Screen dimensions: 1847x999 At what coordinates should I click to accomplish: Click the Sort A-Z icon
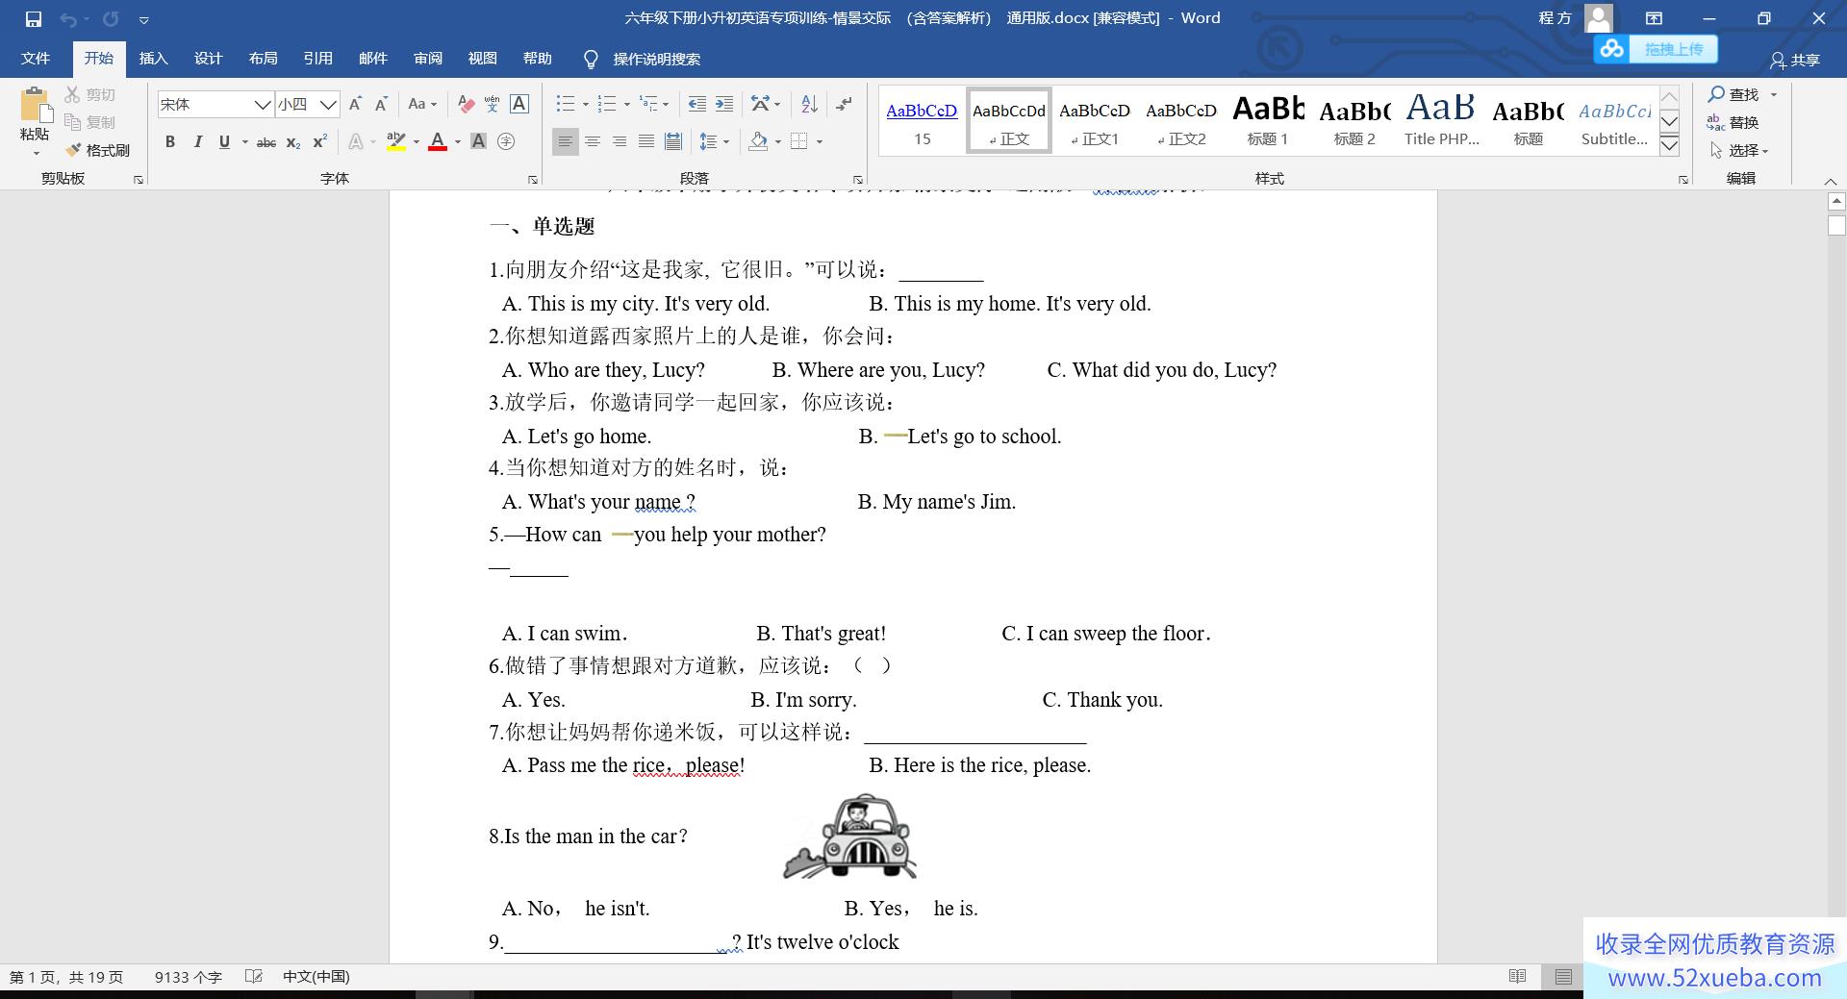click(809, 104)
